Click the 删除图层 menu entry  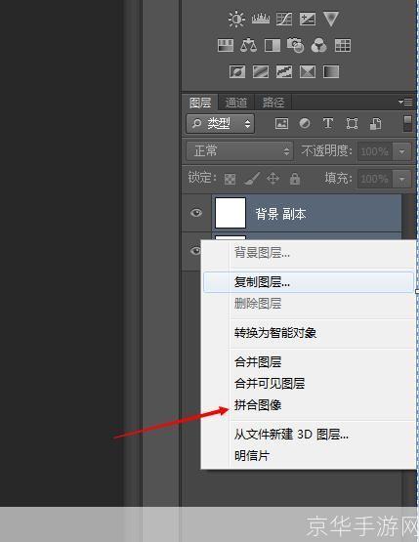[309, 304]
